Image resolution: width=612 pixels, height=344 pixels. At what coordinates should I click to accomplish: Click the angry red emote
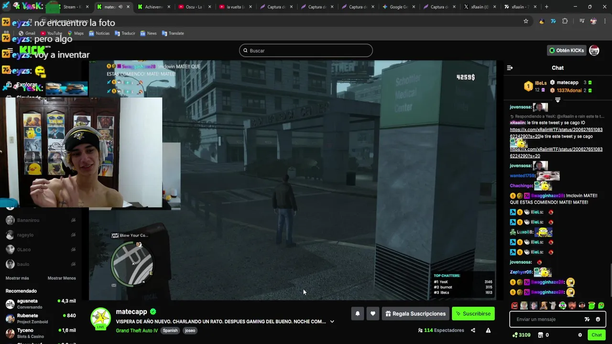[x=514, y=306]
